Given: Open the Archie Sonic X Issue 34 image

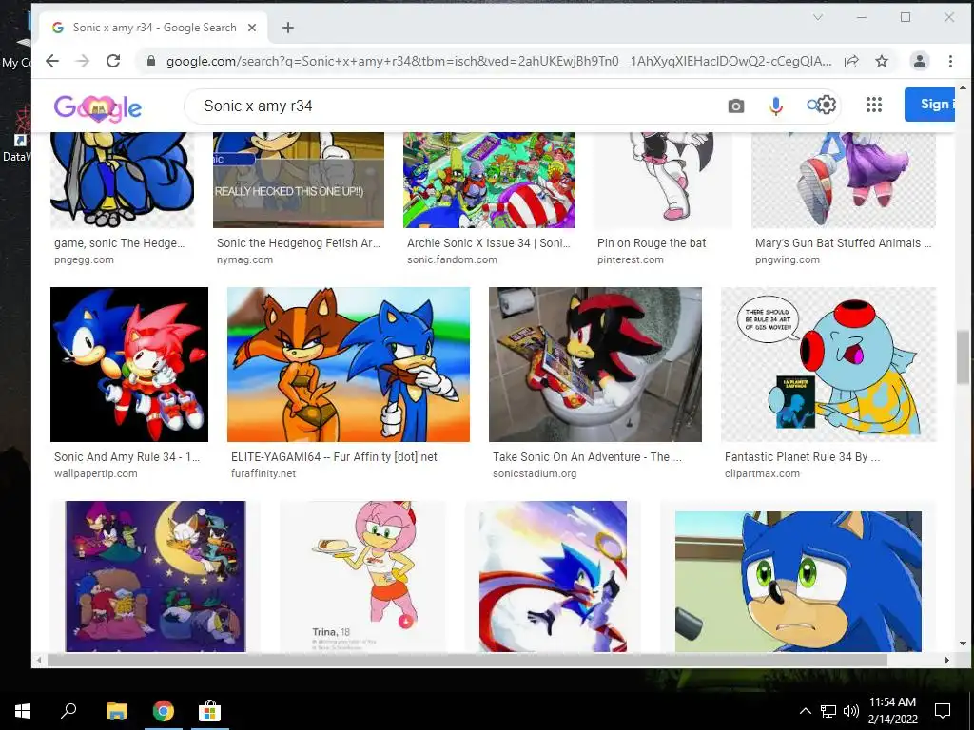Looking at the screenshot, I should click(489, 180).
